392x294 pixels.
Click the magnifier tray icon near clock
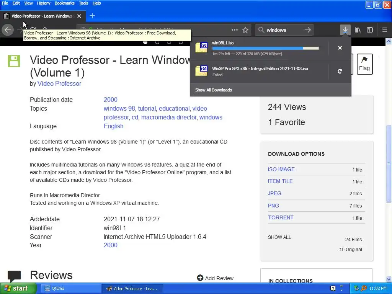click(364, 288)
